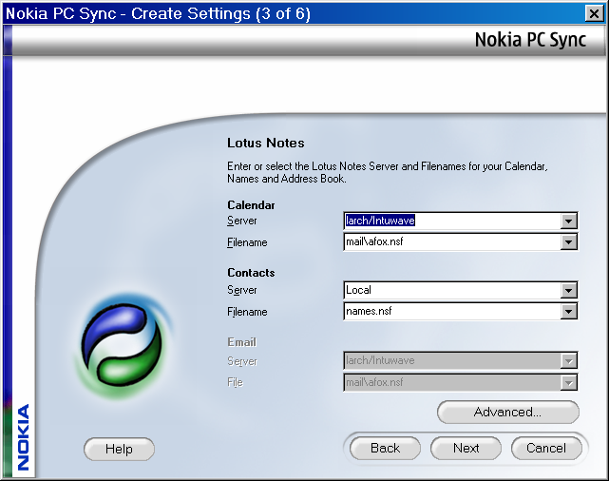Open the Advanced... settings button
Viewport: 609px width, 481px height.
coord(507,412)
